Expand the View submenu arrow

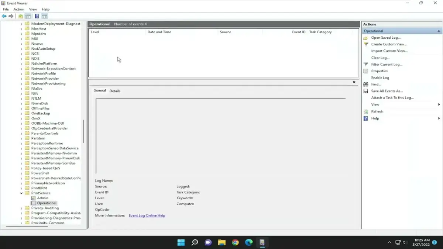click(439, 104)
